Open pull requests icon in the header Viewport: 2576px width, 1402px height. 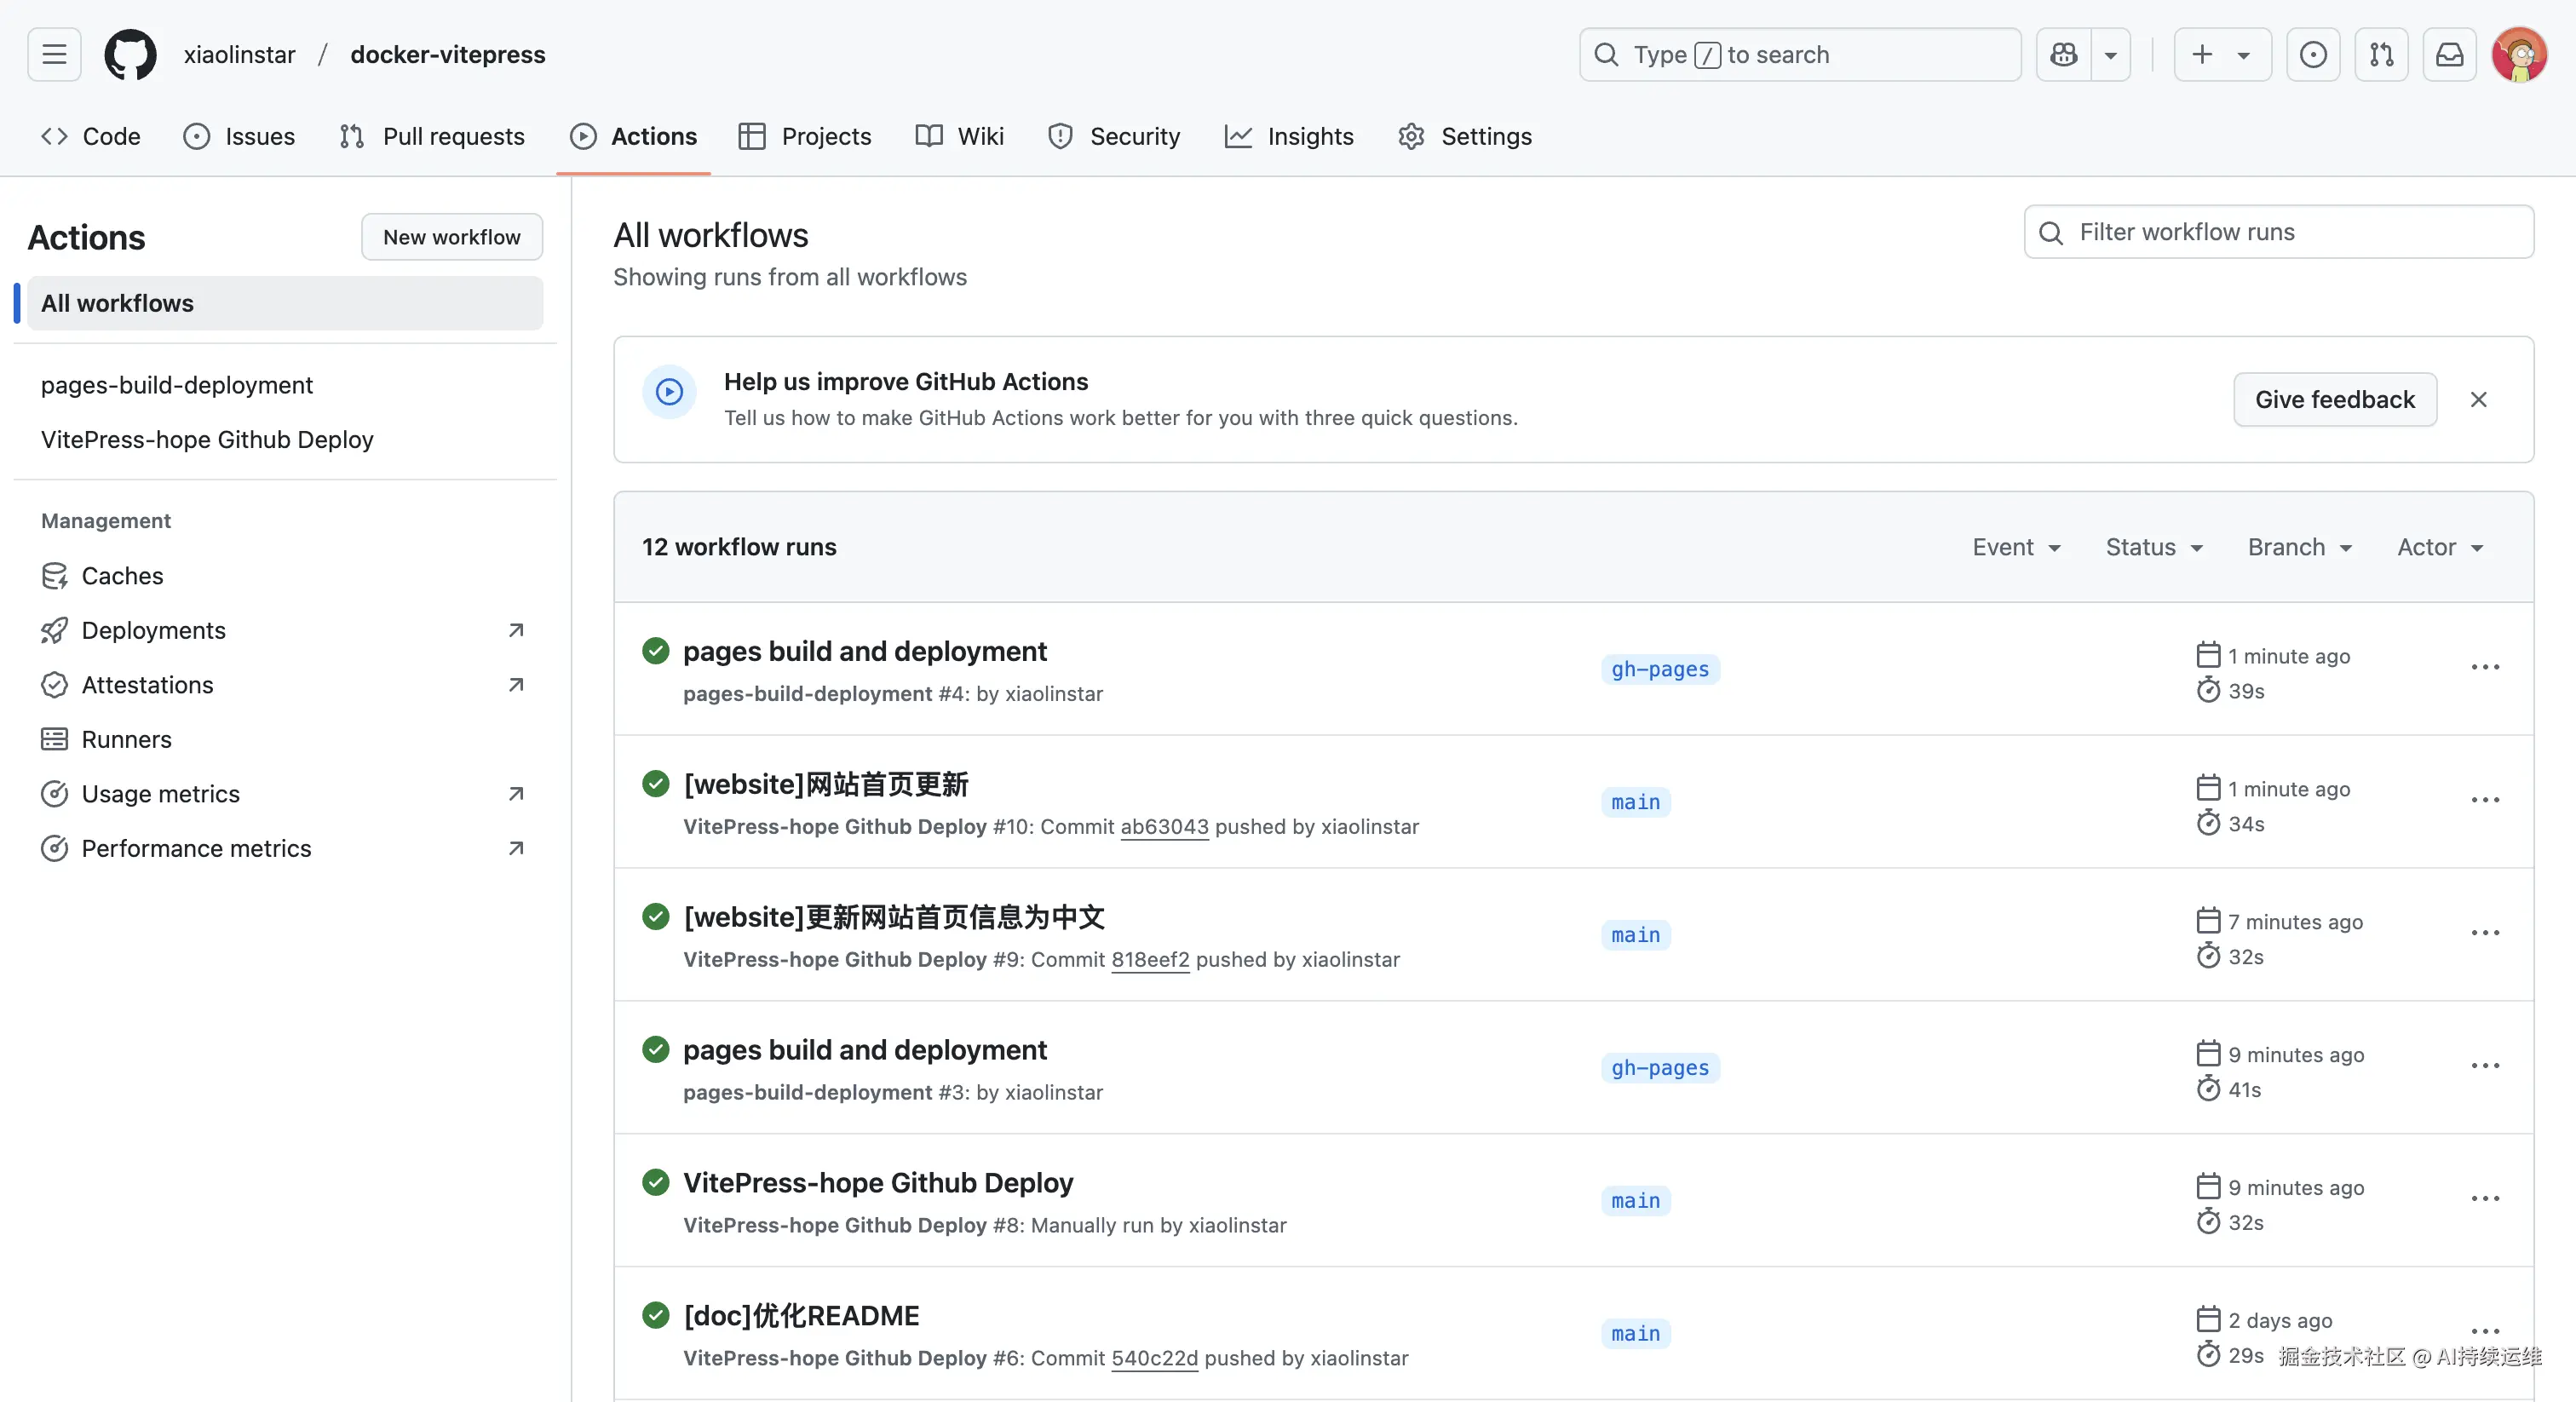2382,54
